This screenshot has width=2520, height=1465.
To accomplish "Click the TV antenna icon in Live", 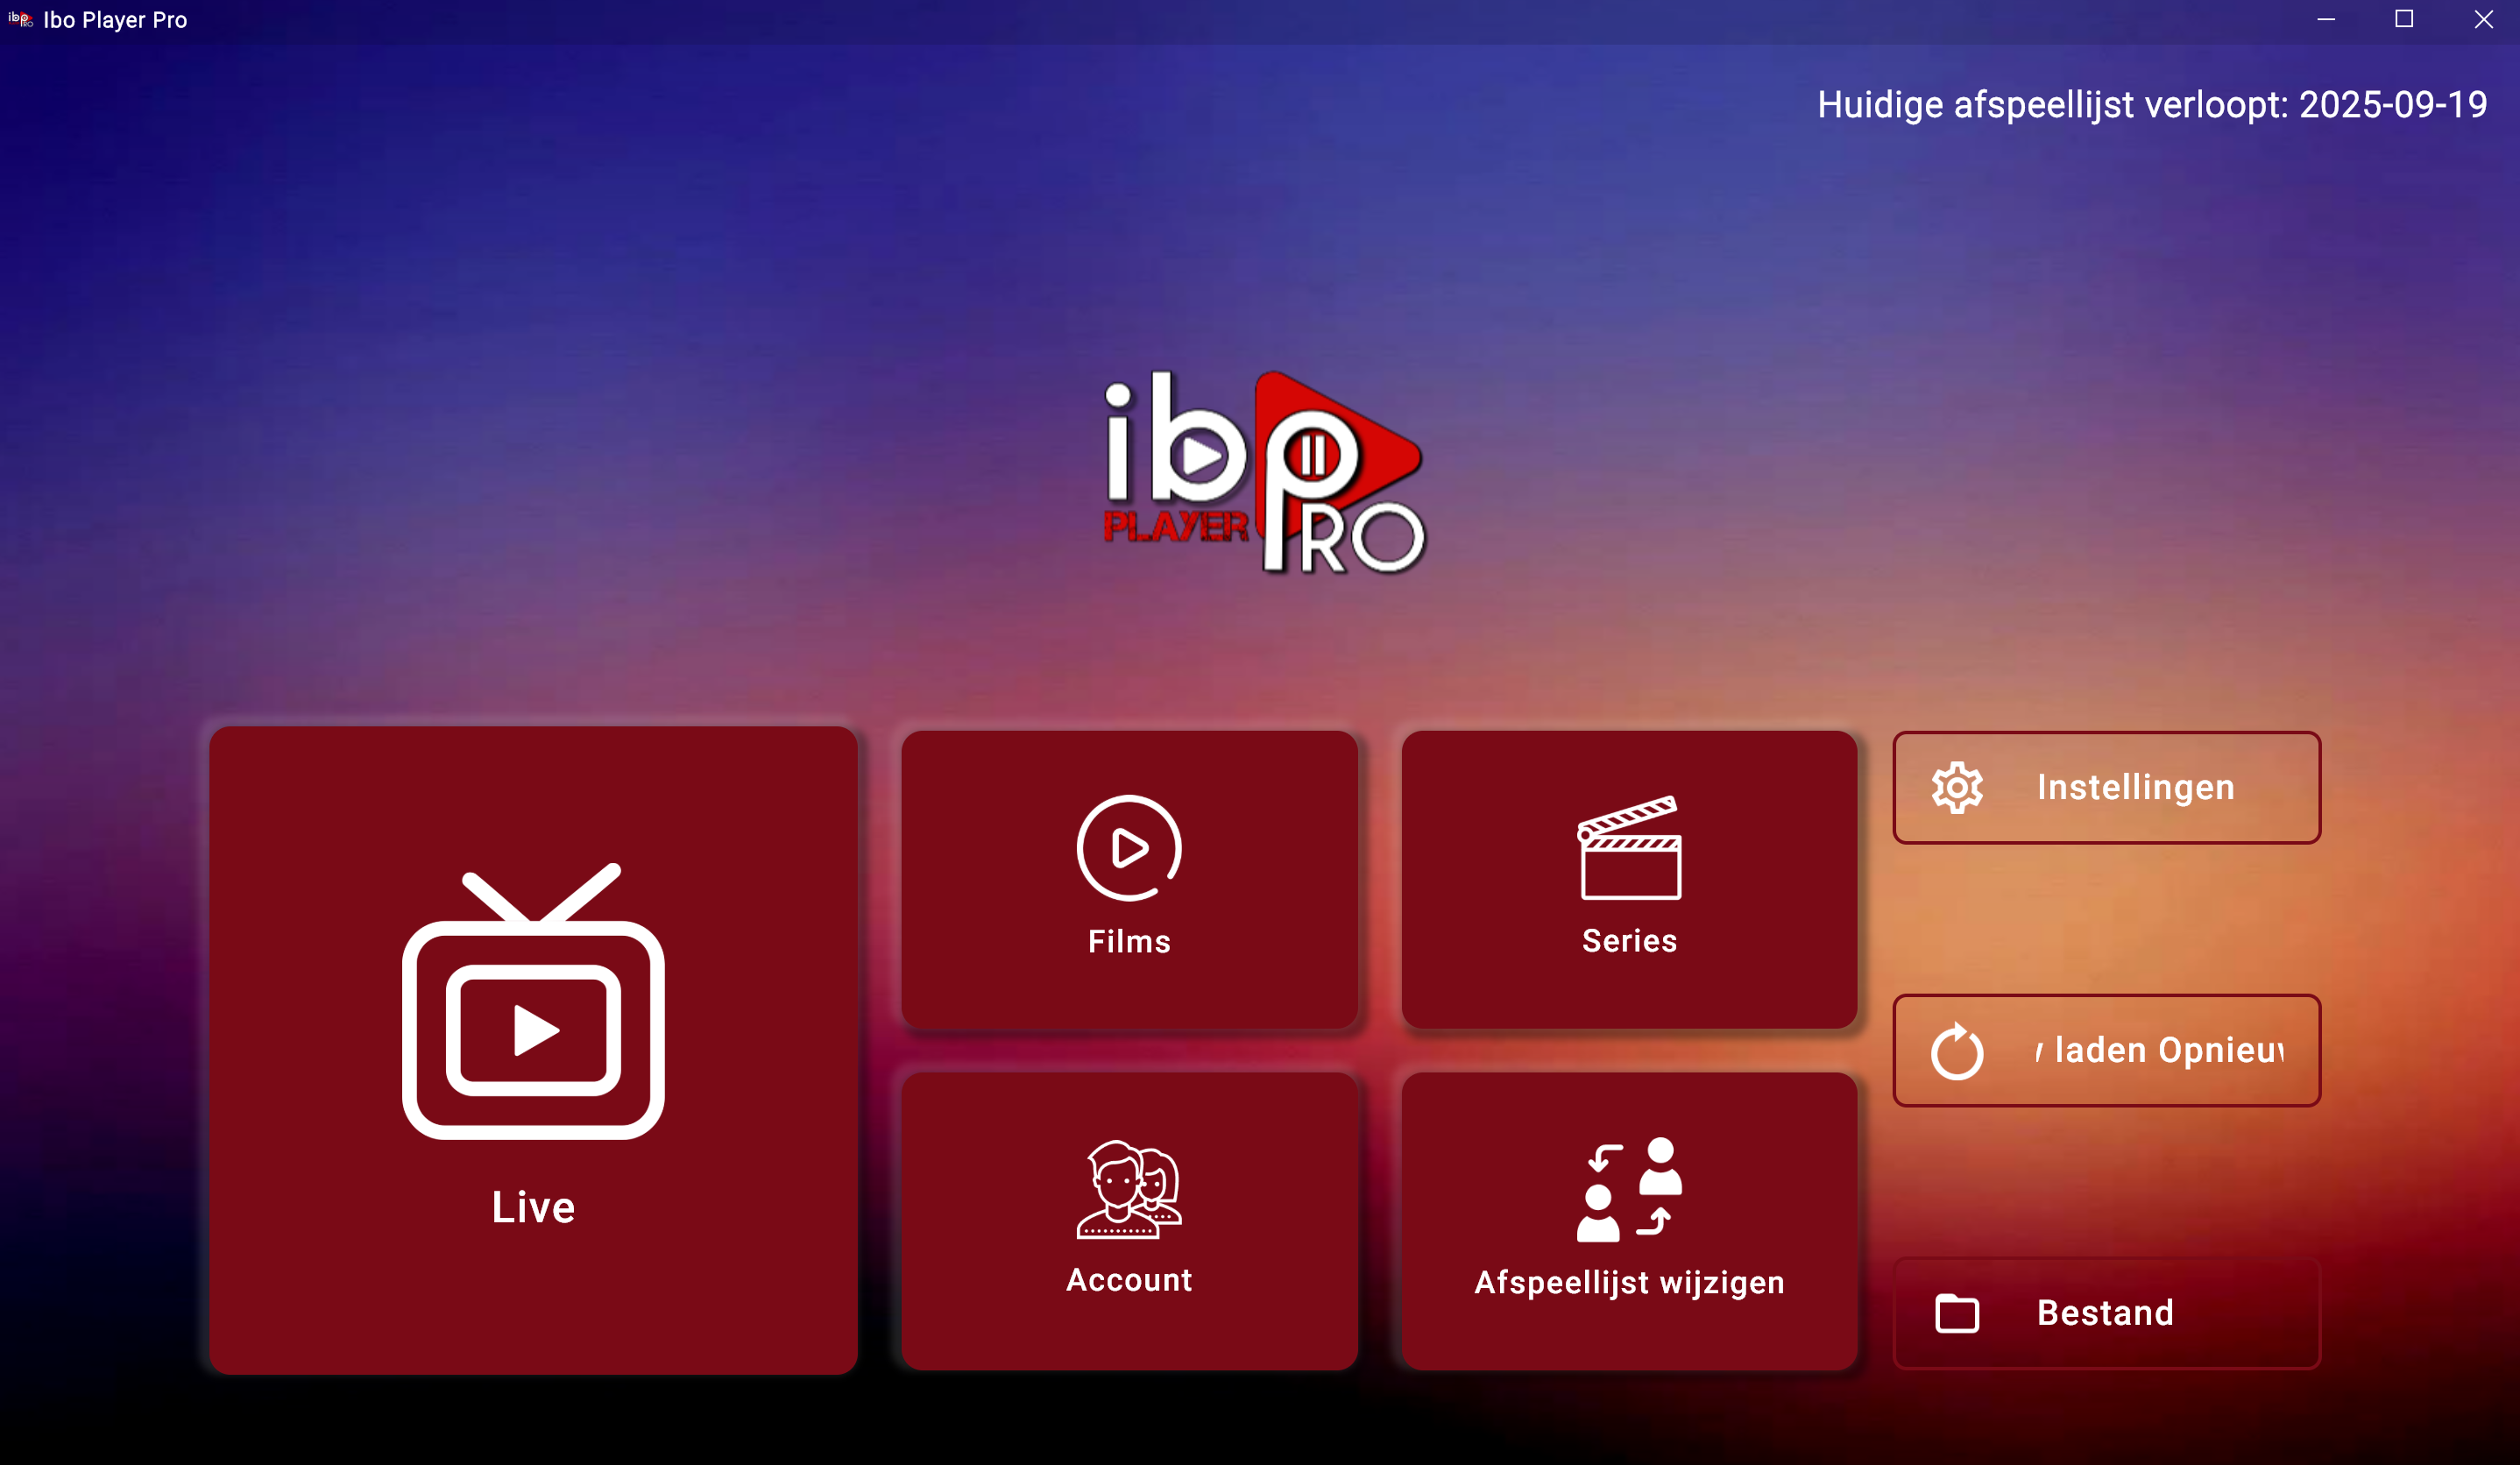I will (533, 1000).
